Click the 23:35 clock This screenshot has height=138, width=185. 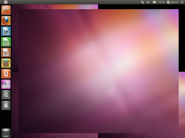pos(161,2)
